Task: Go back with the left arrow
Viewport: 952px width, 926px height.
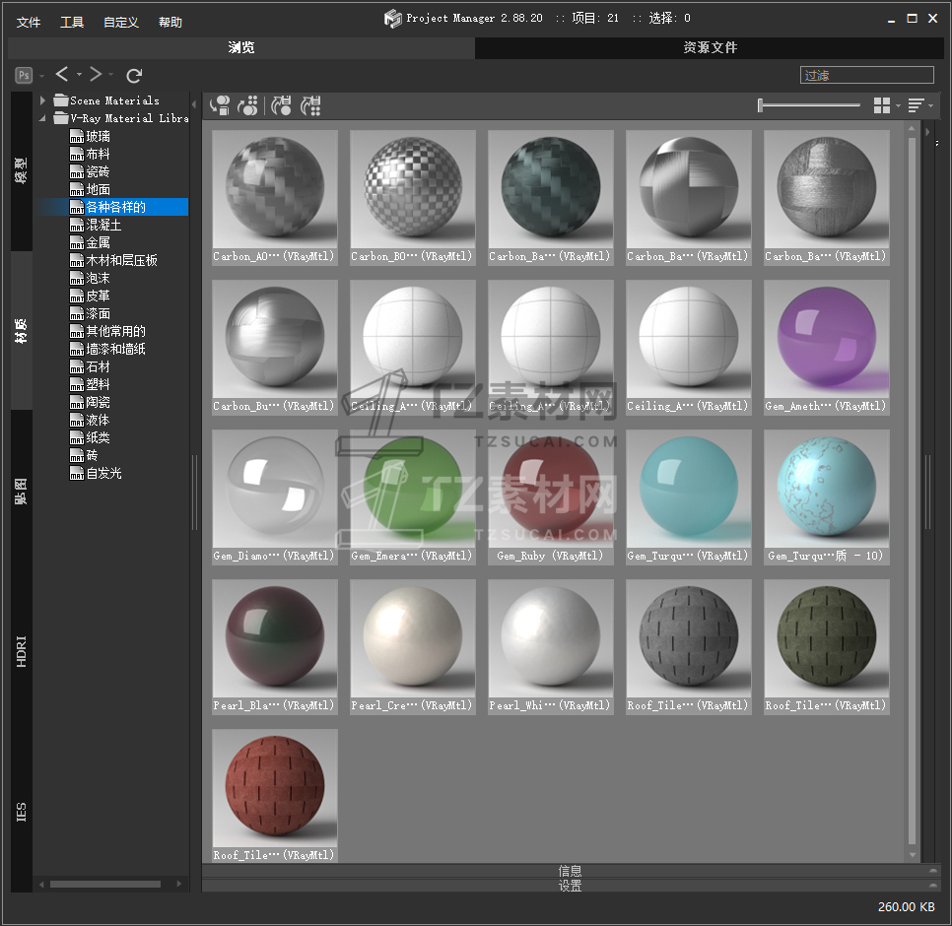Action: pyautogui.click(x=62, y=75)
